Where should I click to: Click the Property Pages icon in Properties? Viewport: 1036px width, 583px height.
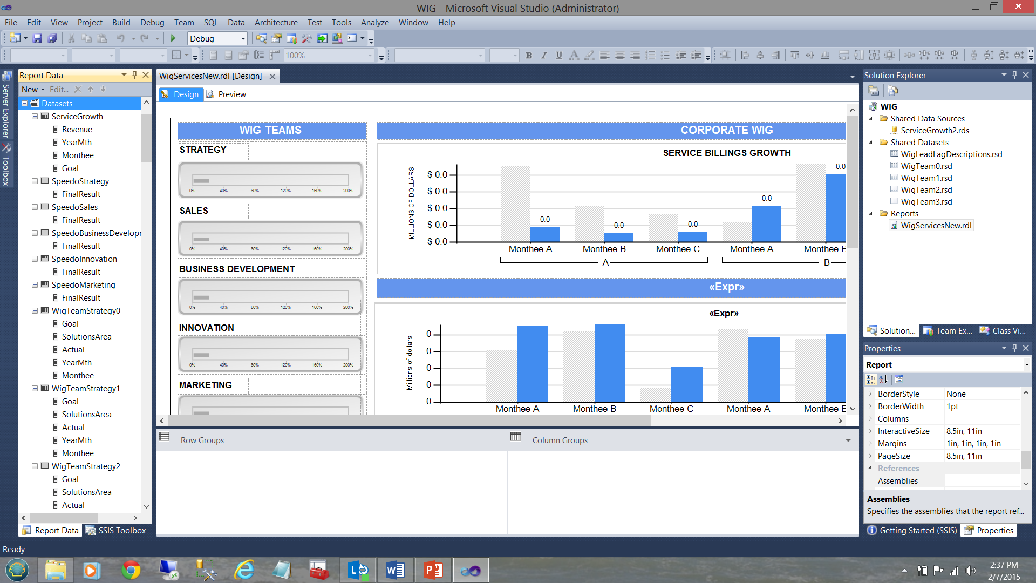[x=899, y=379]
